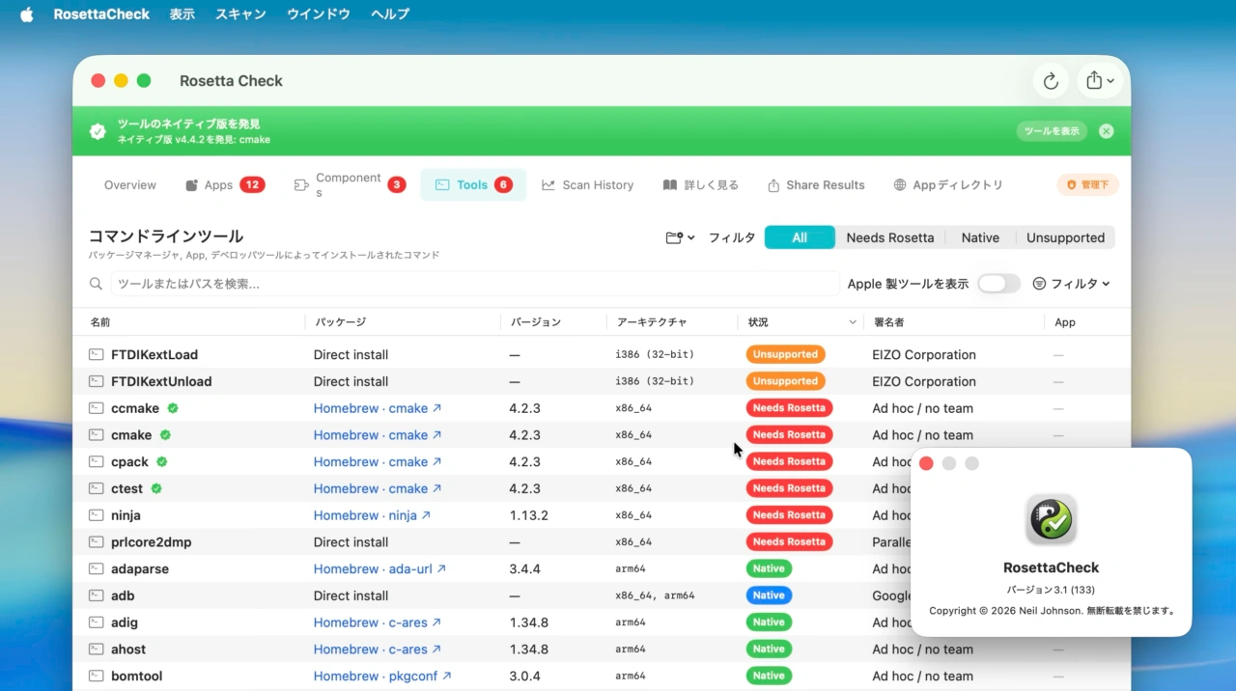This screenshot has width=1236, height=691.
Task: Click Native badge in ahost row
Action: pyautogui.click(x=769, y=650)
